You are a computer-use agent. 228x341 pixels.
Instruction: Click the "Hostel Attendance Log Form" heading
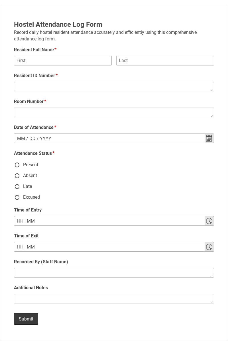pyautogui.click(x=58, y=24)
